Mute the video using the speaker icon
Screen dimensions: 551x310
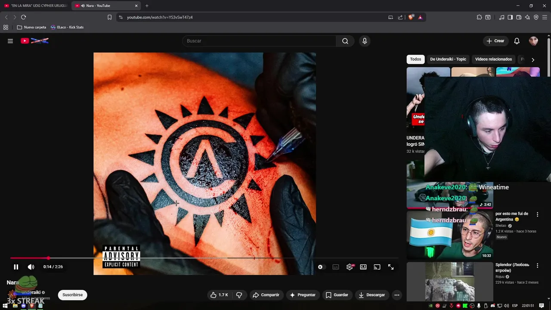pyautogui.click(x=31, y=267)
